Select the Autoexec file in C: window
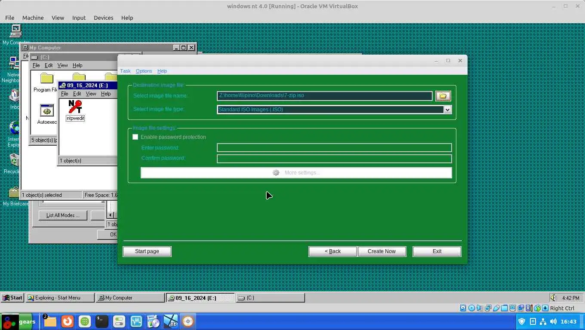The image size is (585, 330). pos(46,114)
